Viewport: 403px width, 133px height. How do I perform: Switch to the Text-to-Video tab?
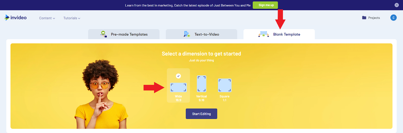201,34
